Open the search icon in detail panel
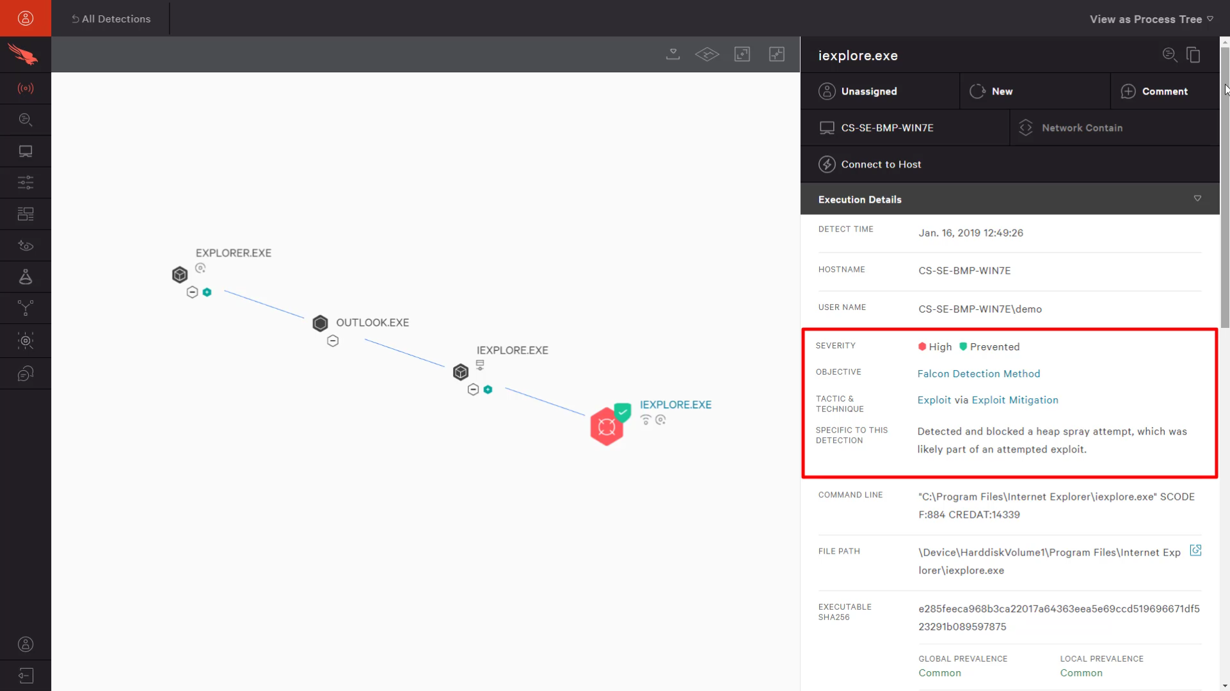 coord(1169,54)
